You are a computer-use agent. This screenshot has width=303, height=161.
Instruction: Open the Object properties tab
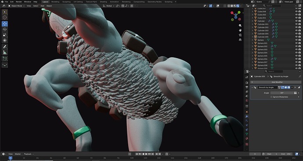point(247,112)
